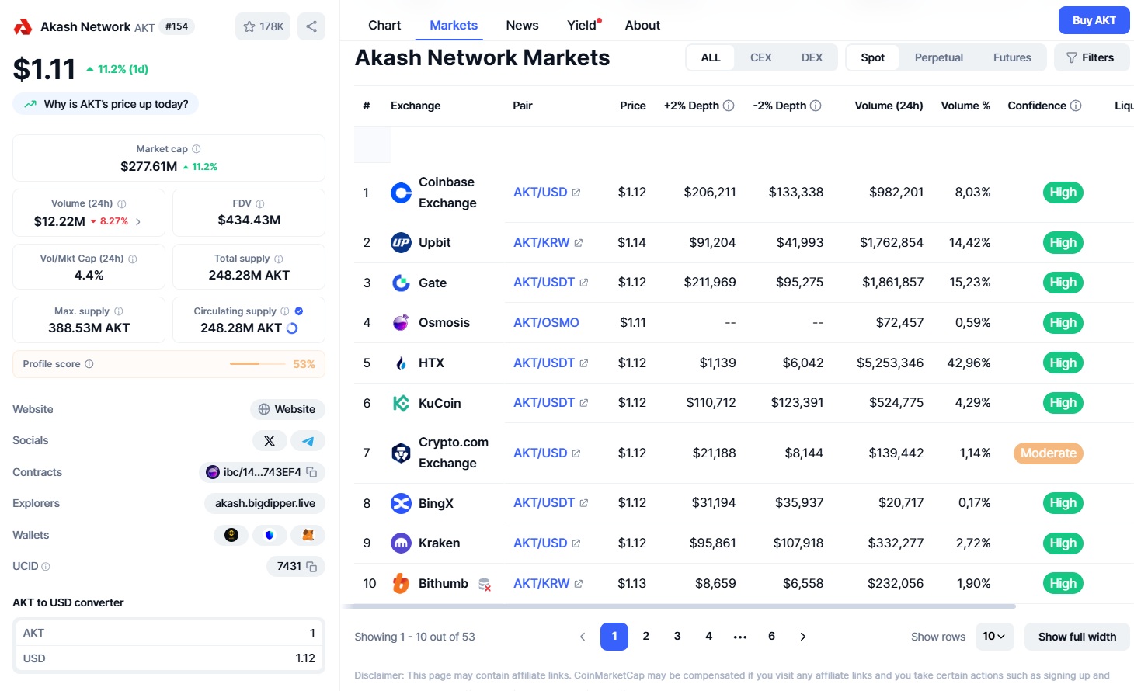Click the Profile score 53% progress bar

click(x=257, y=364)
